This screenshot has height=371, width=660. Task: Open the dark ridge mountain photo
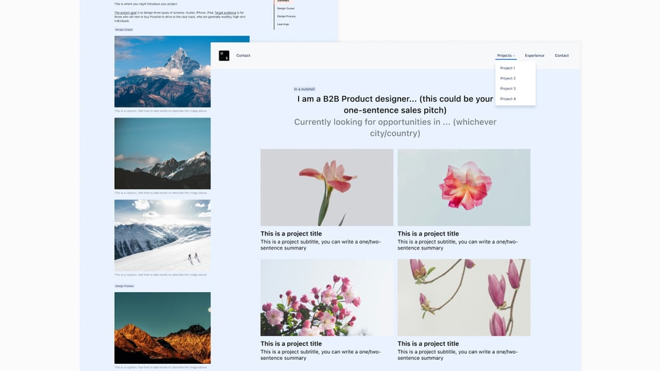[162, 154]
